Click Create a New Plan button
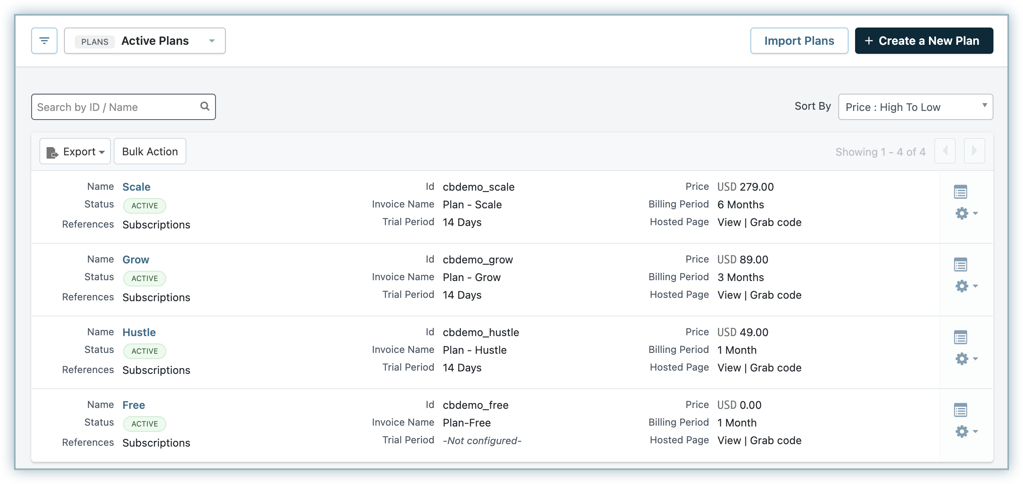The image size is (1023, 484). click(924, 41)
